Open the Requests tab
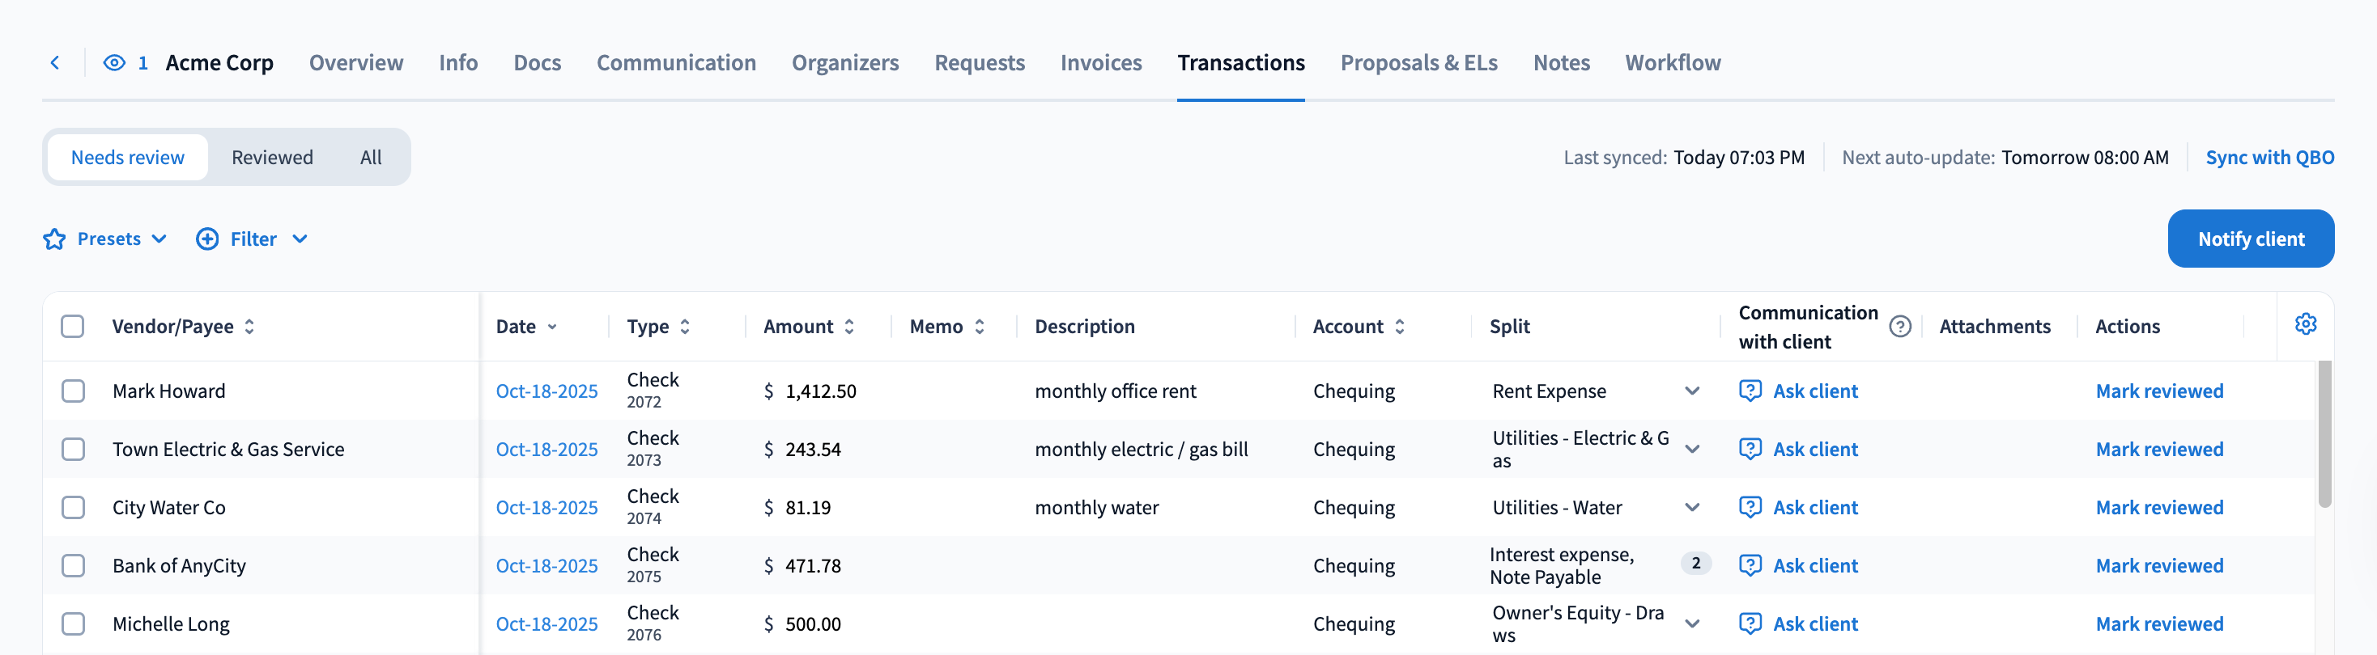Viewport: 2377px width, 655px height. point(979,62)
